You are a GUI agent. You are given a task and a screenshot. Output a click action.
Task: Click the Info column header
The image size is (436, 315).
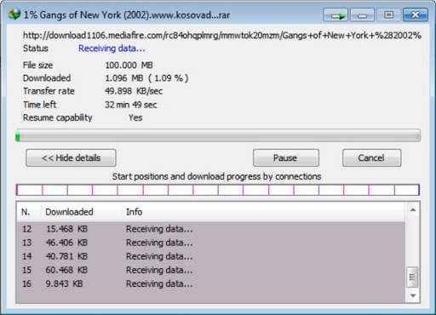[x=263, y=212]
